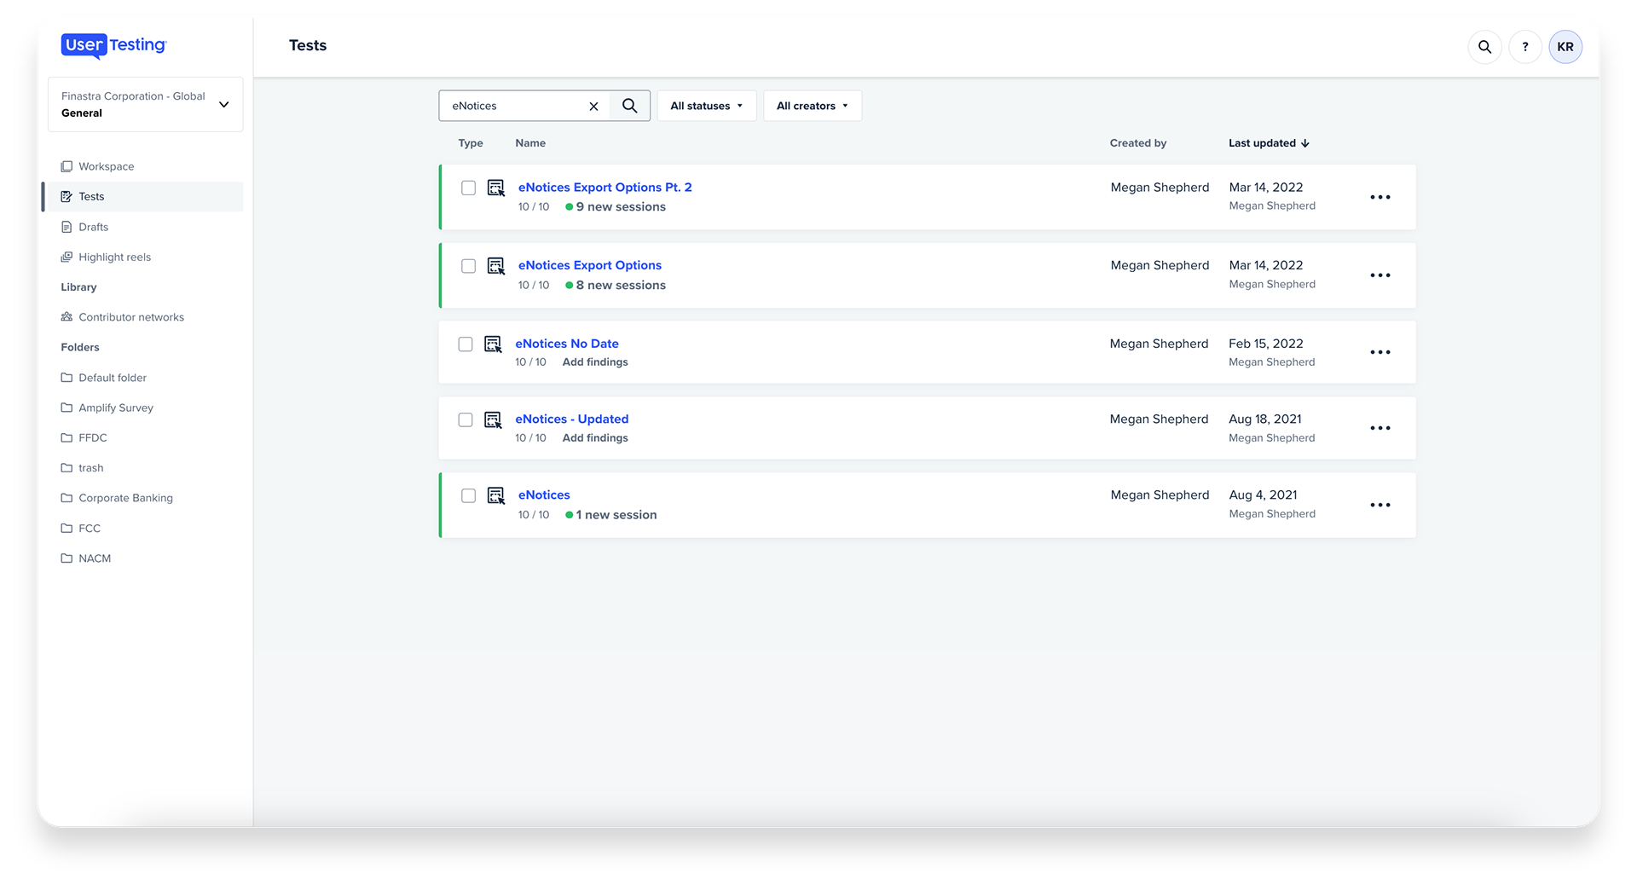
Task: Open the eNotices Export Options Pt. 2 test
Action: coord(604,188)
